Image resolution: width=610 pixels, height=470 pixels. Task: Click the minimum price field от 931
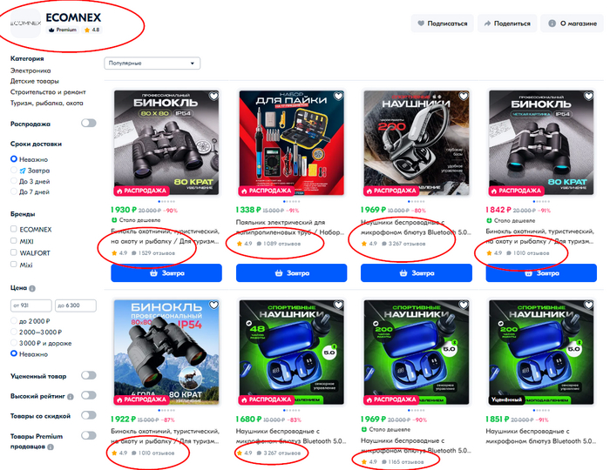tap(31, 305)
